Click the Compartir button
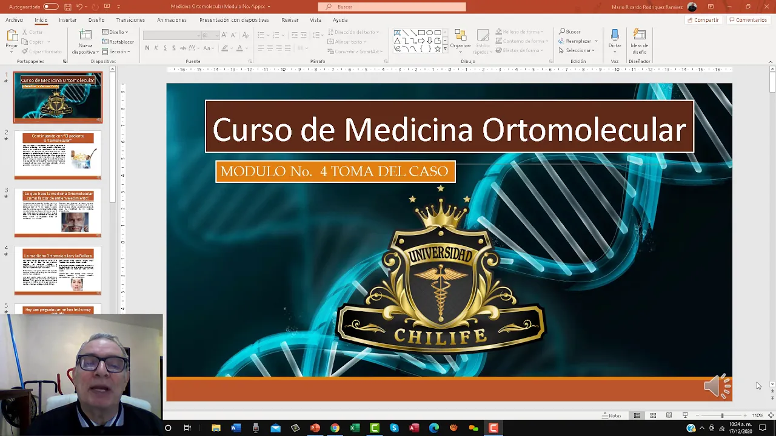The height and width of the screenshot is (436, 776). pos(703,20)
